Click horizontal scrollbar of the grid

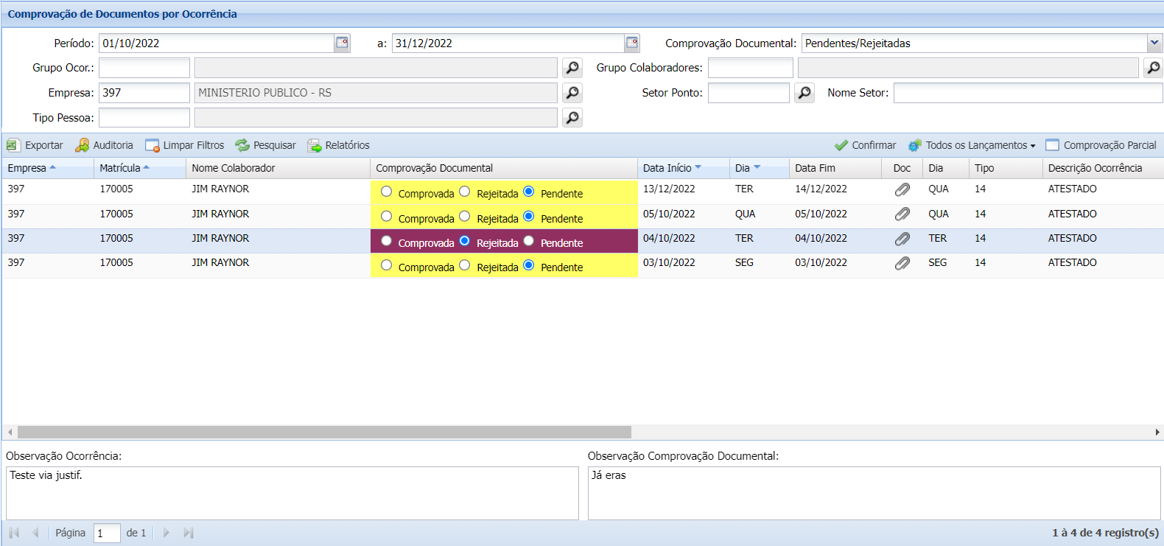pos(324,432)
